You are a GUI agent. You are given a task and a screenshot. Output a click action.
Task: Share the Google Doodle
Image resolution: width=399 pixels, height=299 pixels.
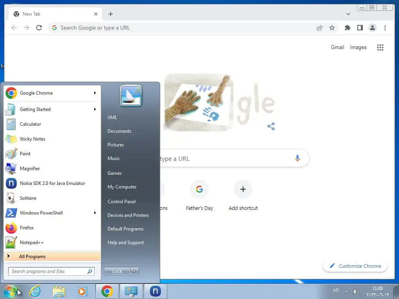271,127
